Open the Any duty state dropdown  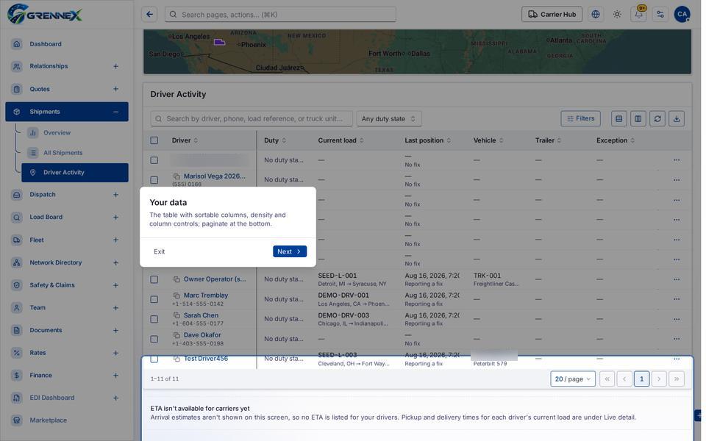click(389, 119)
